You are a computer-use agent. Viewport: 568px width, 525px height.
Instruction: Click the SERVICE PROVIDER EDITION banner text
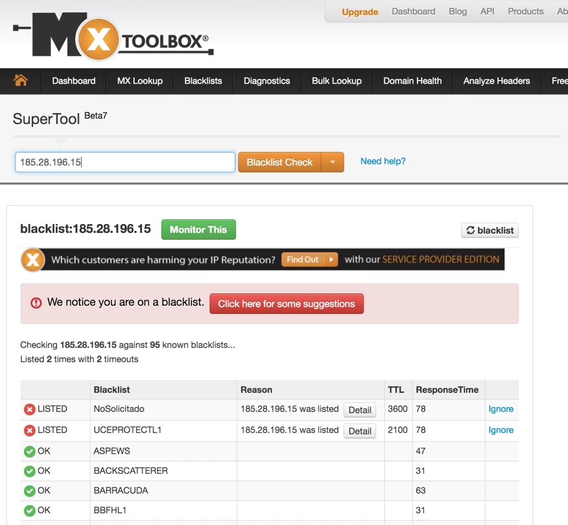click(x=441, y=259)
